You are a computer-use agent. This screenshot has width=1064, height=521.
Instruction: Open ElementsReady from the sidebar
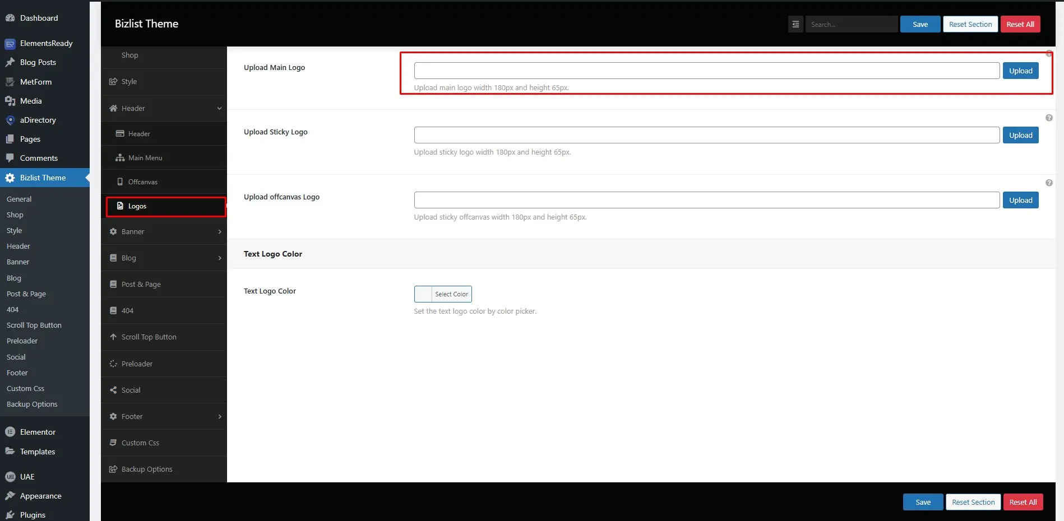pos(10,43)
